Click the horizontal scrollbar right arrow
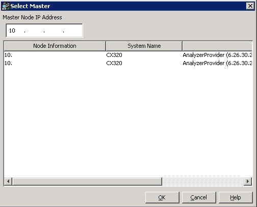Image resolution: width=257 pixels, height=207 pixels. point(248,182)
